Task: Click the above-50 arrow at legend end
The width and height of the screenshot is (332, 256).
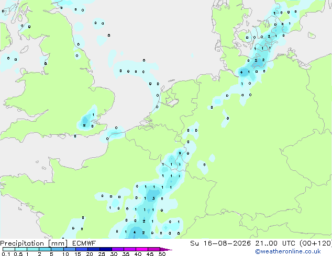Action: click(166, 249)
